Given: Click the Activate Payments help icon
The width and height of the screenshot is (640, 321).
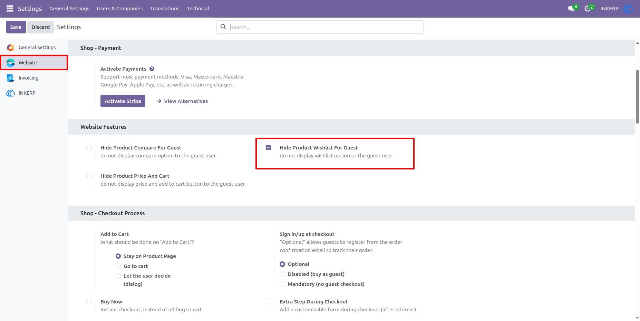Looking at the screenshot, I should tap(152, 69).
